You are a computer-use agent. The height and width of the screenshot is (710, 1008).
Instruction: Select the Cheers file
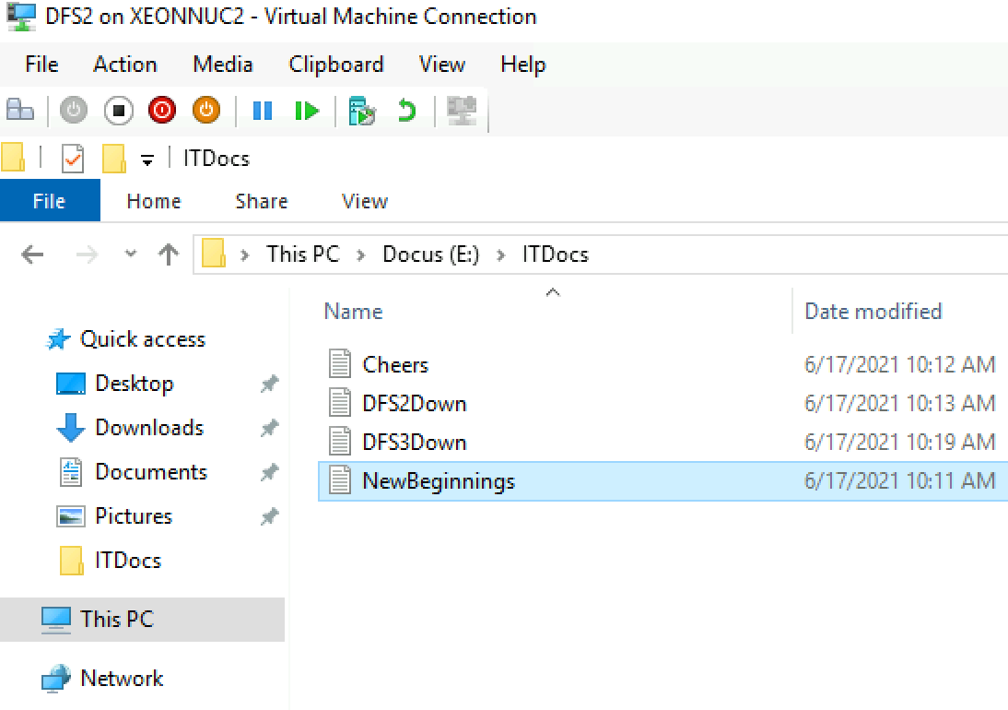[x=395, y=364]
